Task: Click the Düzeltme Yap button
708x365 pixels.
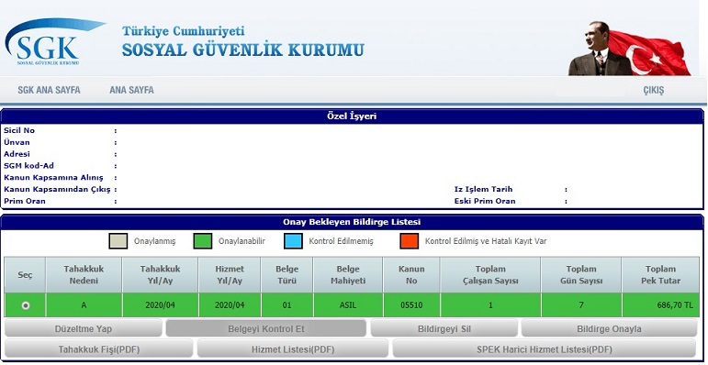Action: click(83, 328)
